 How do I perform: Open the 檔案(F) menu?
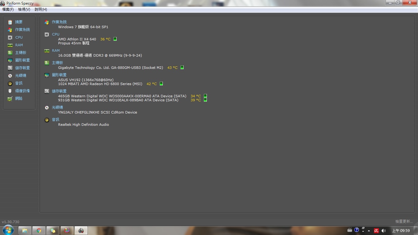8,9
